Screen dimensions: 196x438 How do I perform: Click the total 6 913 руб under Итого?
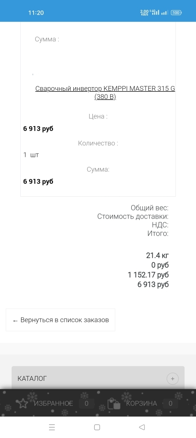tap(153, 285)
